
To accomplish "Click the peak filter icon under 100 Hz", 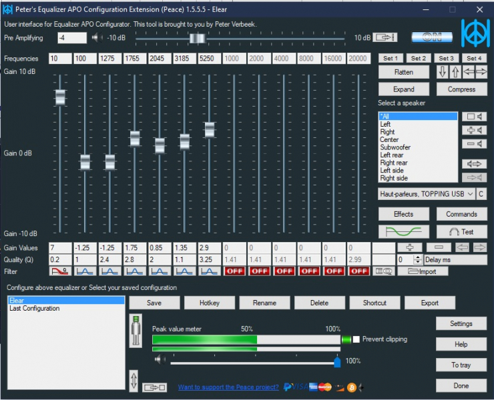I will pyautogui.click(x=85, y=271).
